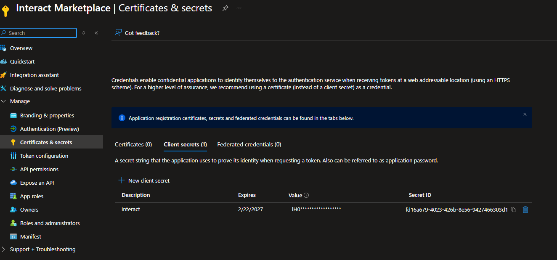Click the Expose an API cloud icon
This screenshot has width=557, height=260.
[x=13, y=183]
